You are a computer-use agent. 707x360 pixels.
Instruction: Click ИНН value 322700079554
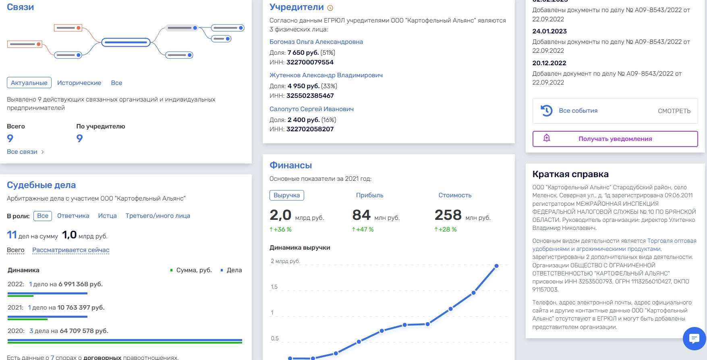click(310, 62)
